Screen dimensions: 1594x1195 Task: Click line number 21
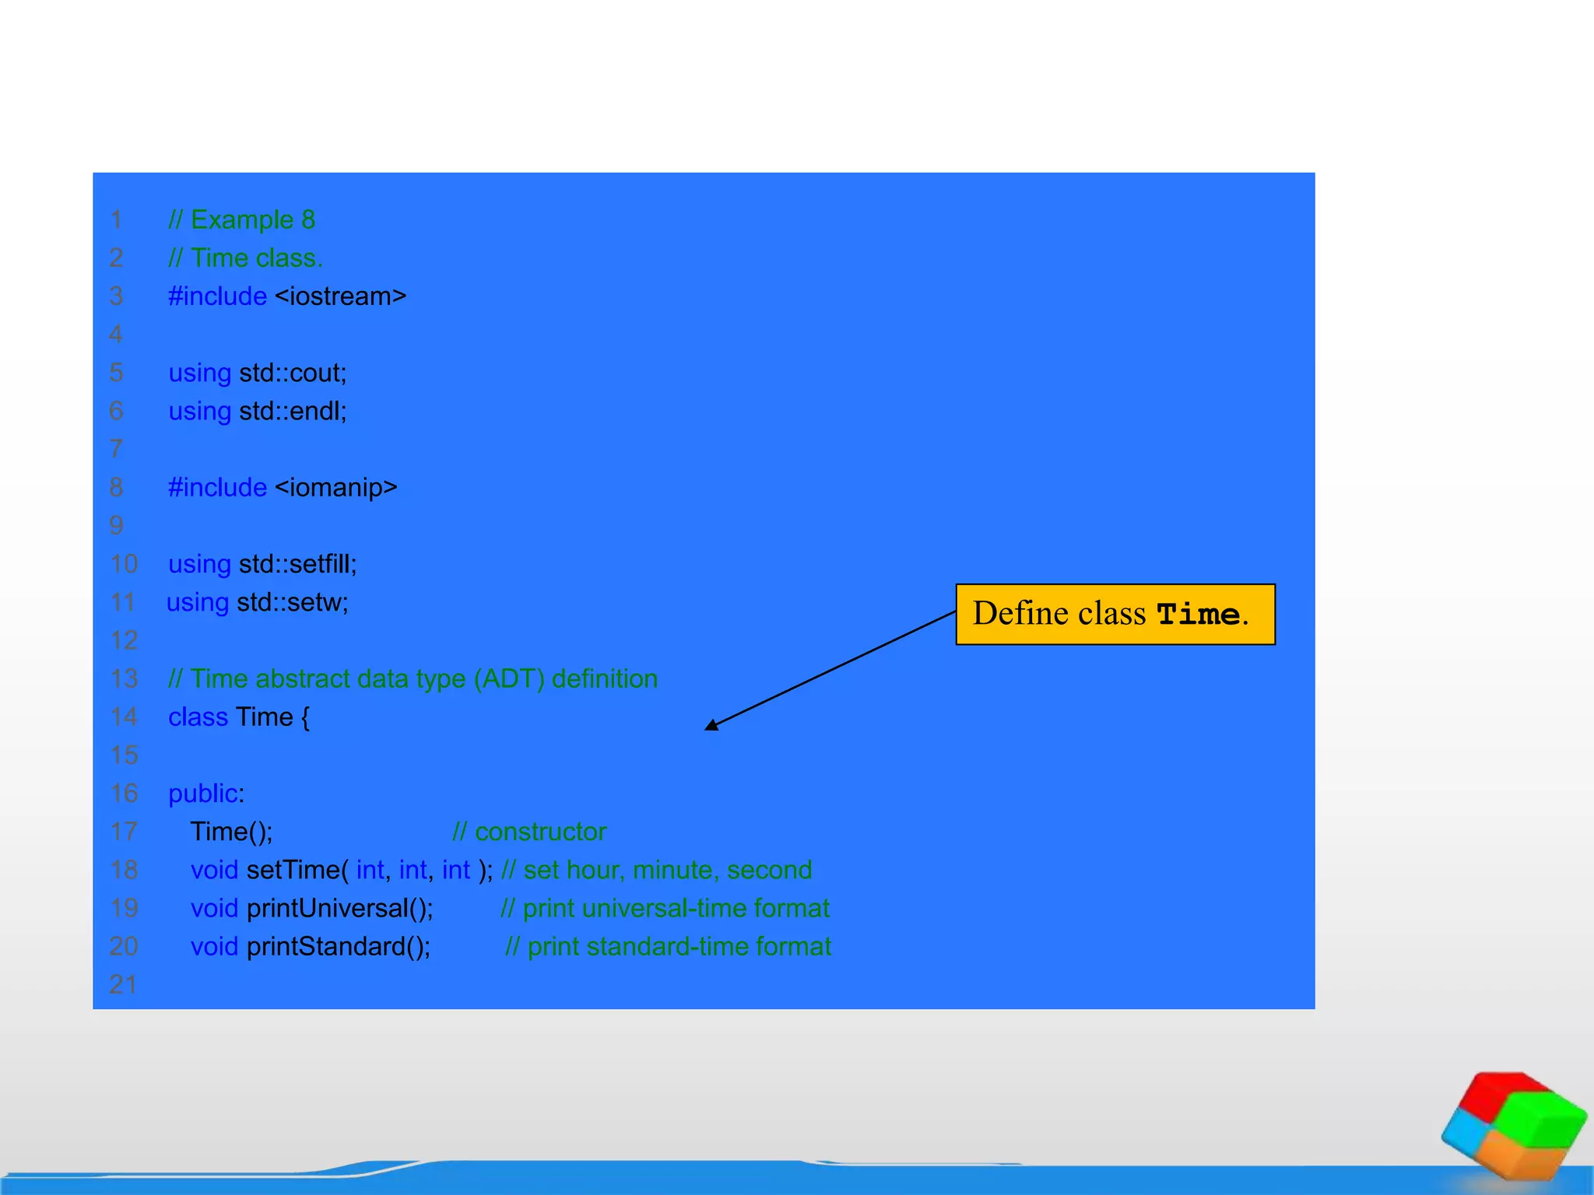click(124, 985)
